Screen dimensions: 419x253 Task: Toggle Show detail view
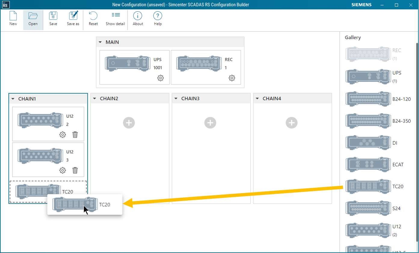point(115,19)
